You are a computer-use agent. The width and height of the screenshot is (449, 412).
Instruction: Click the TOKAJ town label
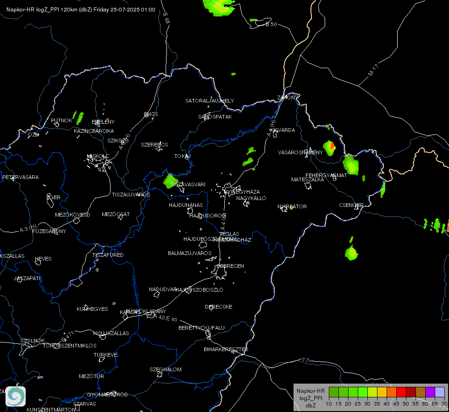pyautogui.click(x=183, y=156)
